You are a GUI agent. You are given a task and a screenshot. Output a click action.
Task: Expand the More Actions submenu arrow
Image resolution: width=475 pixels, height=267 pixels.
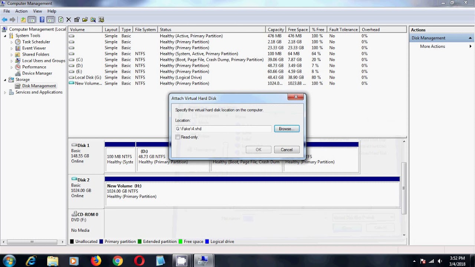(471, 46)
